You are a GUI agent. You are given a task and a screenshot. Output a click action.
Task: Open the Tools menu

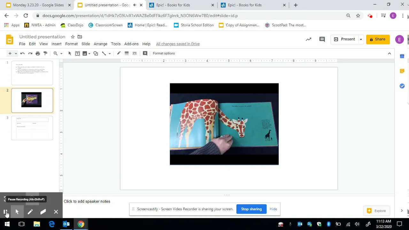[116, 44]
